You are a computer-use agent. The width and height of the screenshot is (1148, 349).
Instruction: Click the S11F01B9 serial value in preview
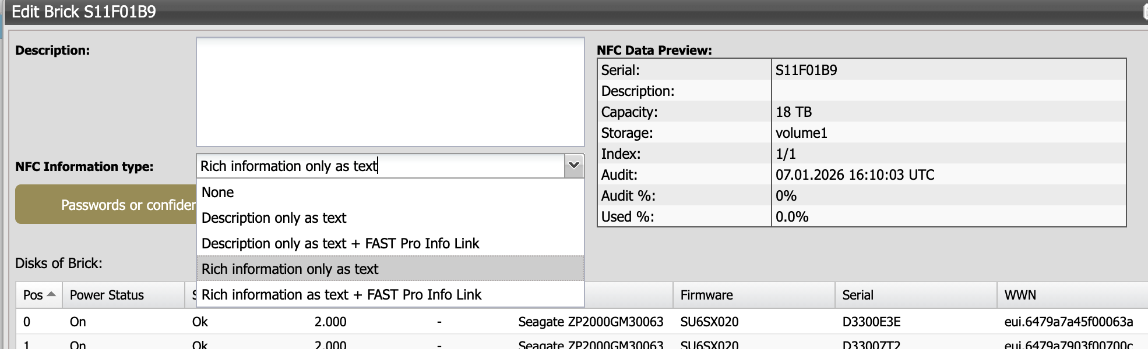[806, 70]
